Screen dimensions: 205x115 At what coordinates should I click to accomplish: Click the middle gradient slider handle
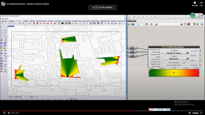coord(174,73)
